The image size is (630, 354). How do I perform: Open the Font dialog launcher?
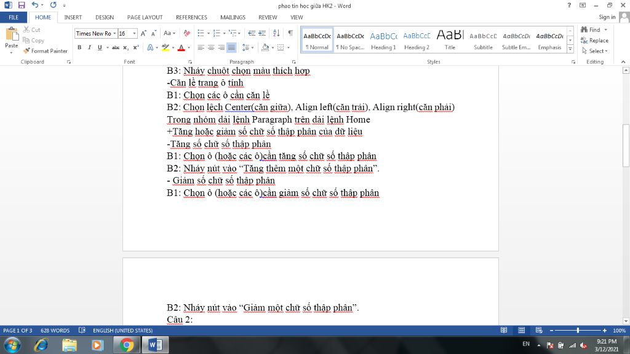(190, 62)
